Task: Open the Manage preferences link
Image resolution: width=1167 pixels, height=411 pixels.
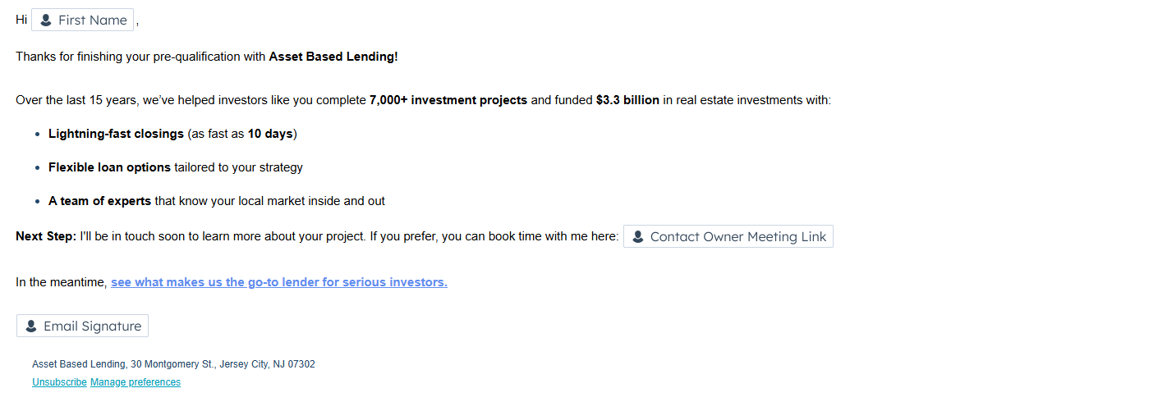Action: point(136,382)
